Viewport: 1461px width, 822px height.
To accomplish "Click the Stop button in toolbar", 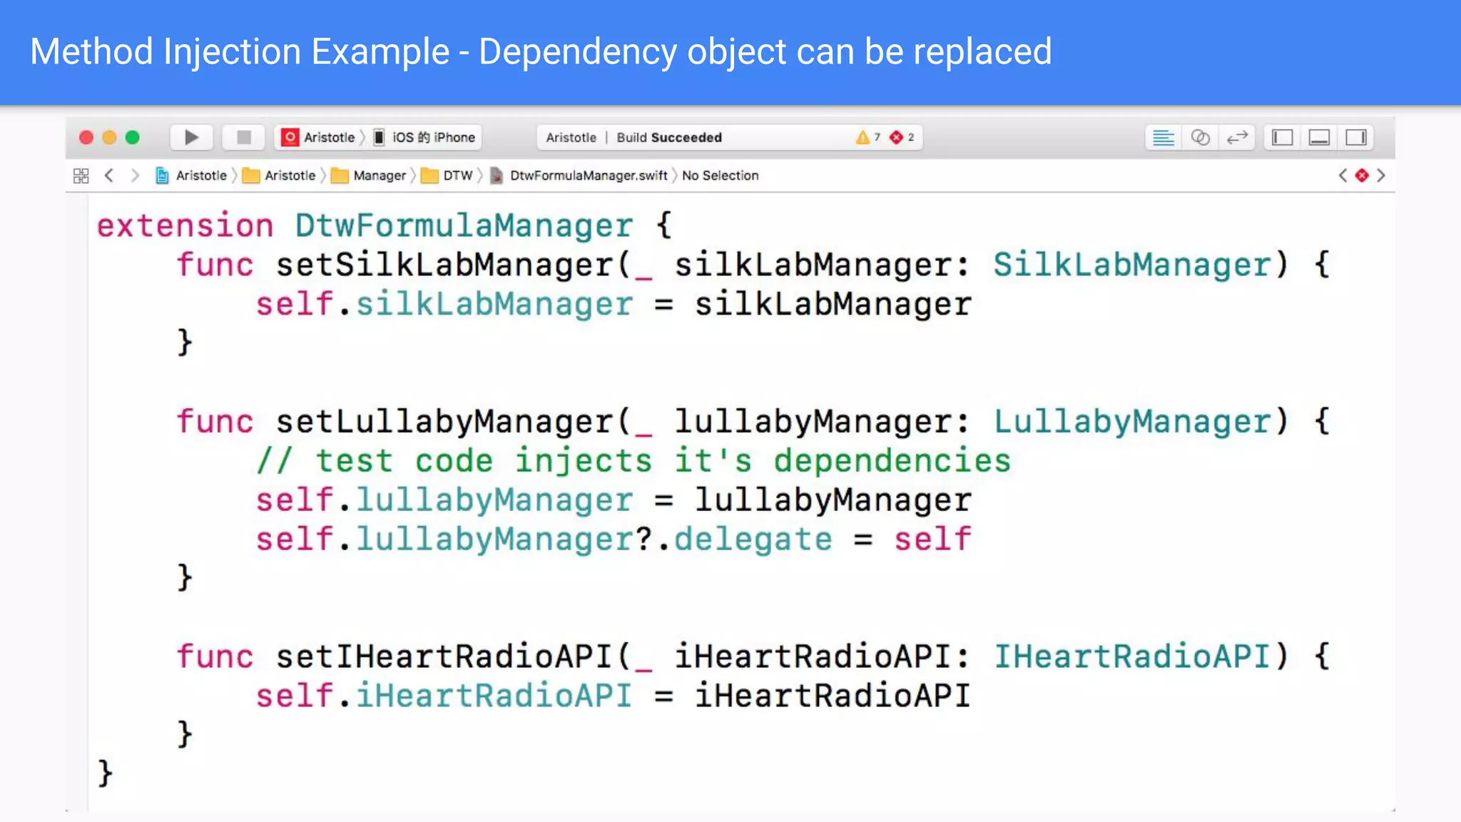I will [243, 137].
